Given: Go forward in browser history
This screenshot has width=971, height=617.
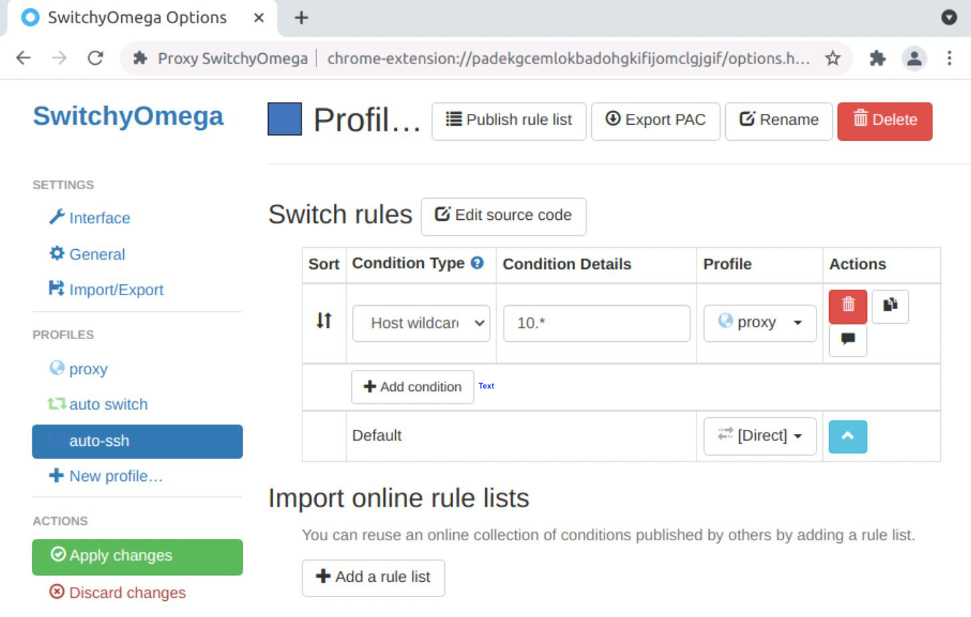Looking at the screenshot, I should [x=59, y=59].
